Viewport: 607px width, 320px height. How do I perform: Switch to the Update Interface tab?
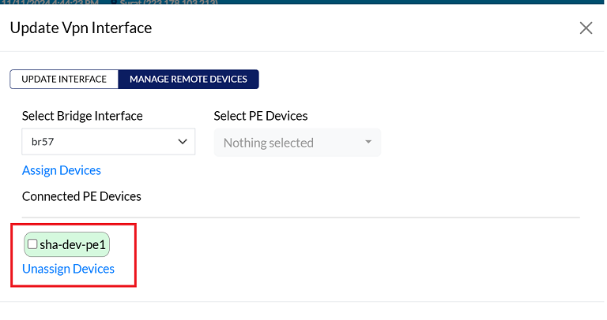pyautogui.click(x=64, y=79)
